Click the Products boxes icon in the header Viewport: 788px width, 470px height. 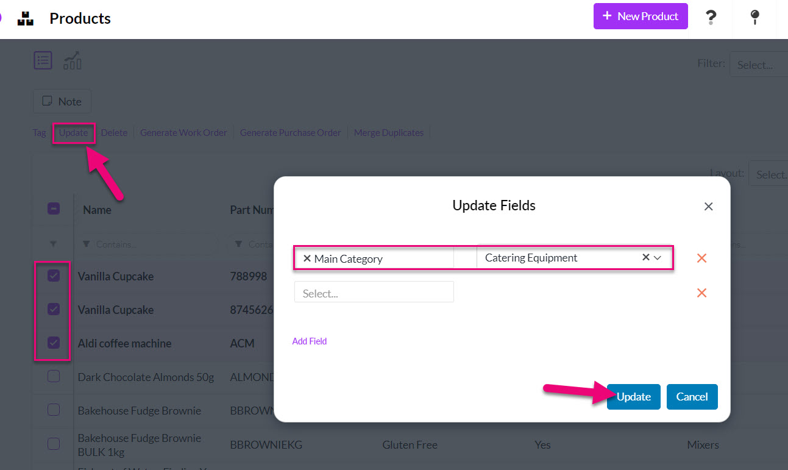(x=25, y=17)
